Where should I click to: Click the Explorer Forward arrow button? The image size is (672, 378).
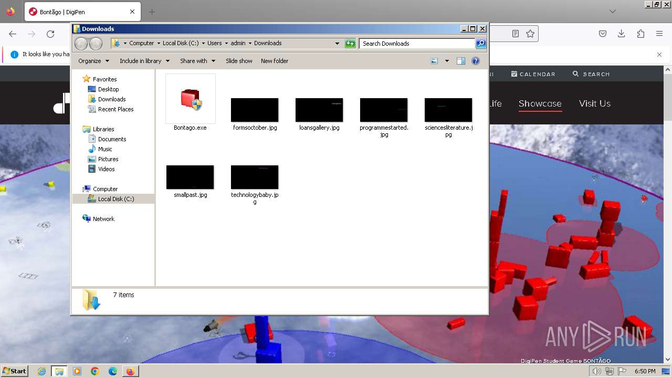coord(96,44)
